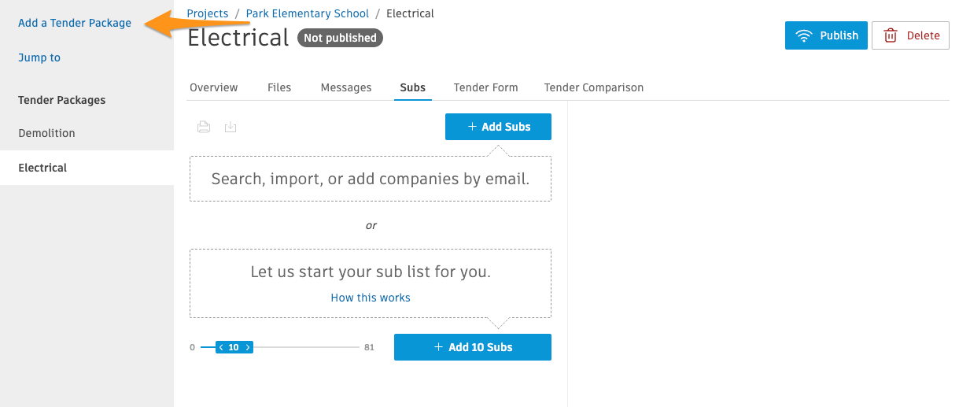This screenshot has height=407, width=959.
Task: Select the Tender Form tab
Action: pos(486,87)
